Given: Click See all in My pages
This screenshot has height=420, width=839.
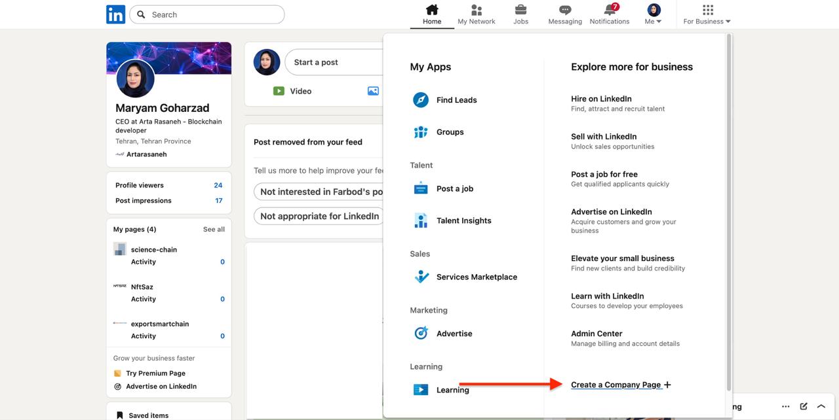Looking at the screenshot, I should pos(214,230).
